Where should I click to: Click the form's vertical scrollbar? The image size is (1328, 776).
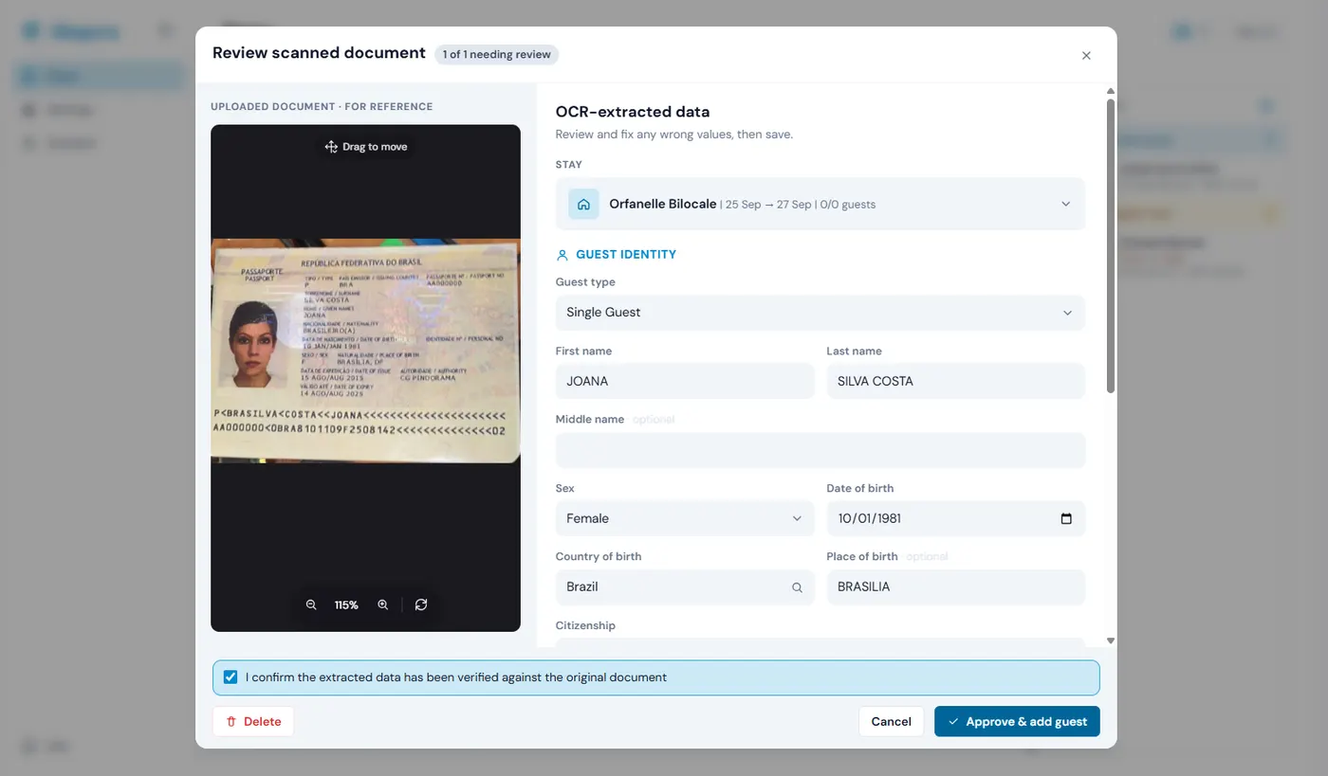pos(1111,246)
